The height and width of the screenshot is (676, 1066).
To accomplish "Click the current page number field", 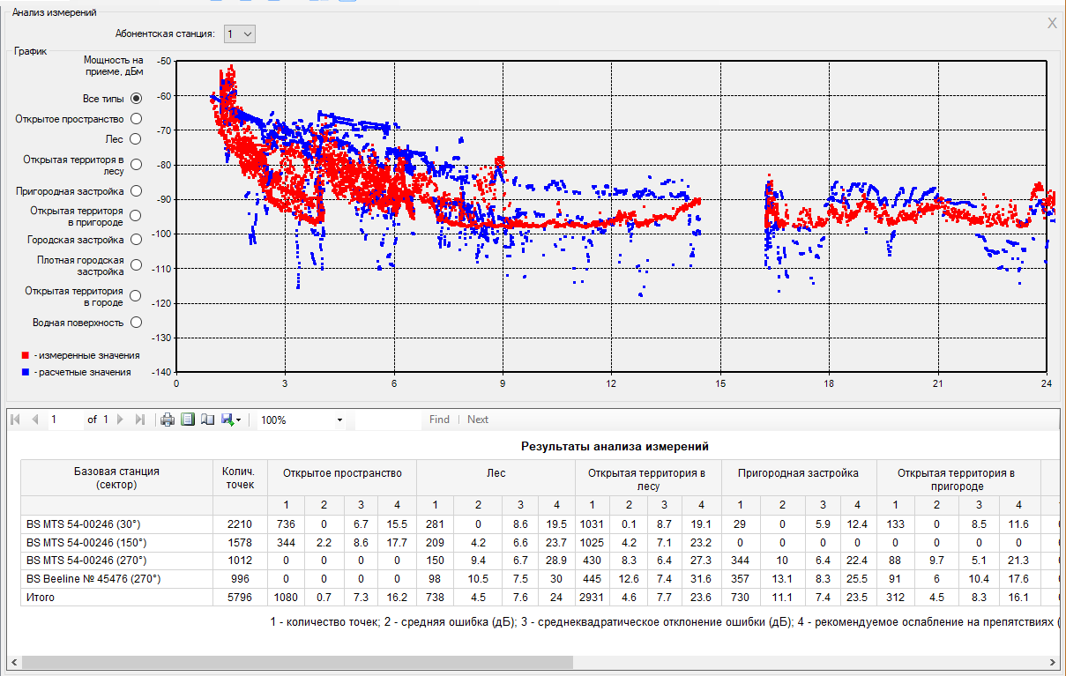I will click(x=64, y=420).
